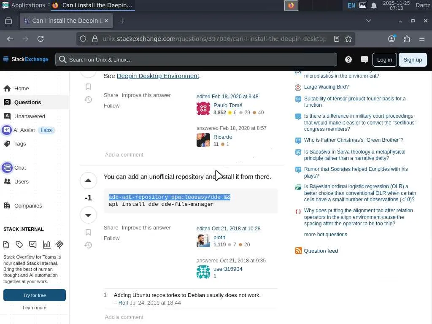432x324 pixels.
Task: Click ploth's avatar image
Action: [203, 240]
